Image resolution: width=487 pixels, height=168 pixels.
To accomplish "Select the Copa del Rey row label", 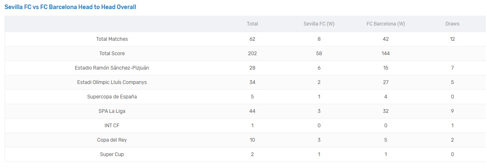I will pos(112,140).
